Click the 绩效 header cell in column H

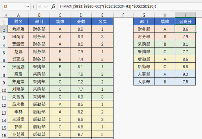coord(165,21)
